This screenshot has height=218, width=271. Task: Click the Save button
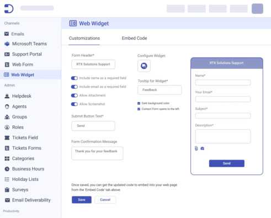pos(82,200)
